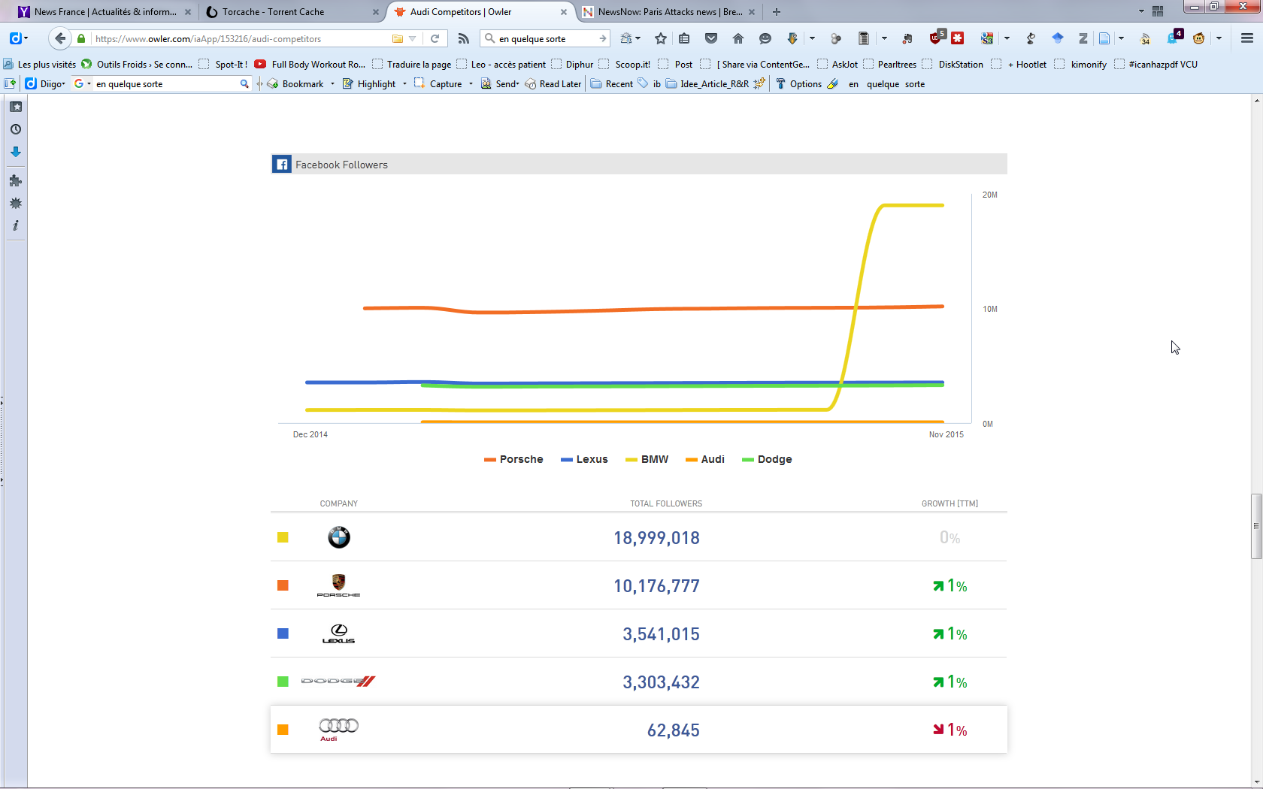Open the bookmarks list icon

click(x=684, y=38)
